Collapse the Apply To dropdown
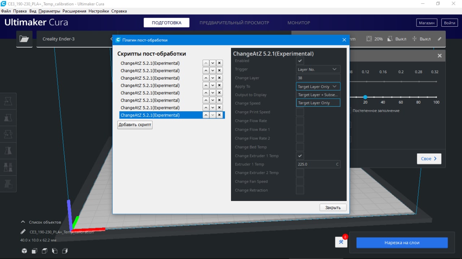Screen dimensions: 462x259 318,86
